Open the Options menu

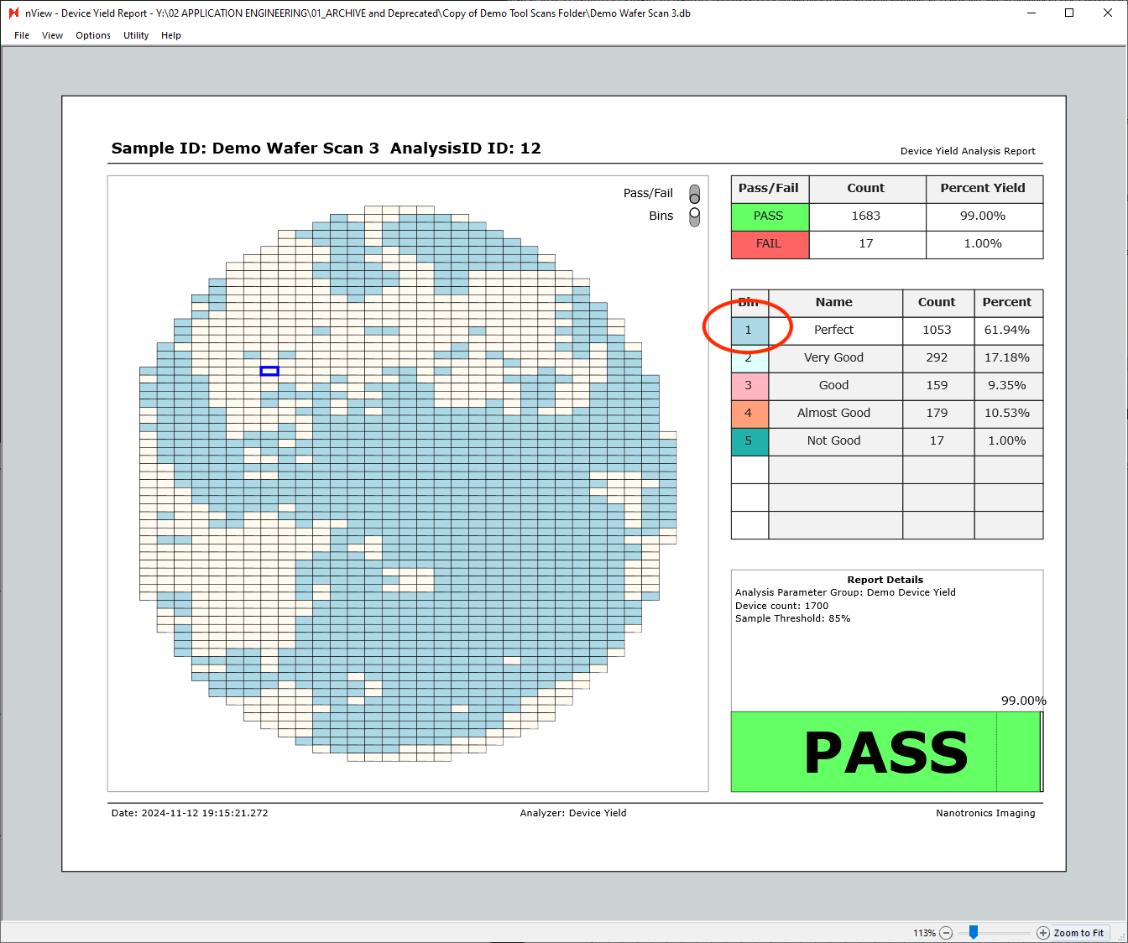point(93,35)
